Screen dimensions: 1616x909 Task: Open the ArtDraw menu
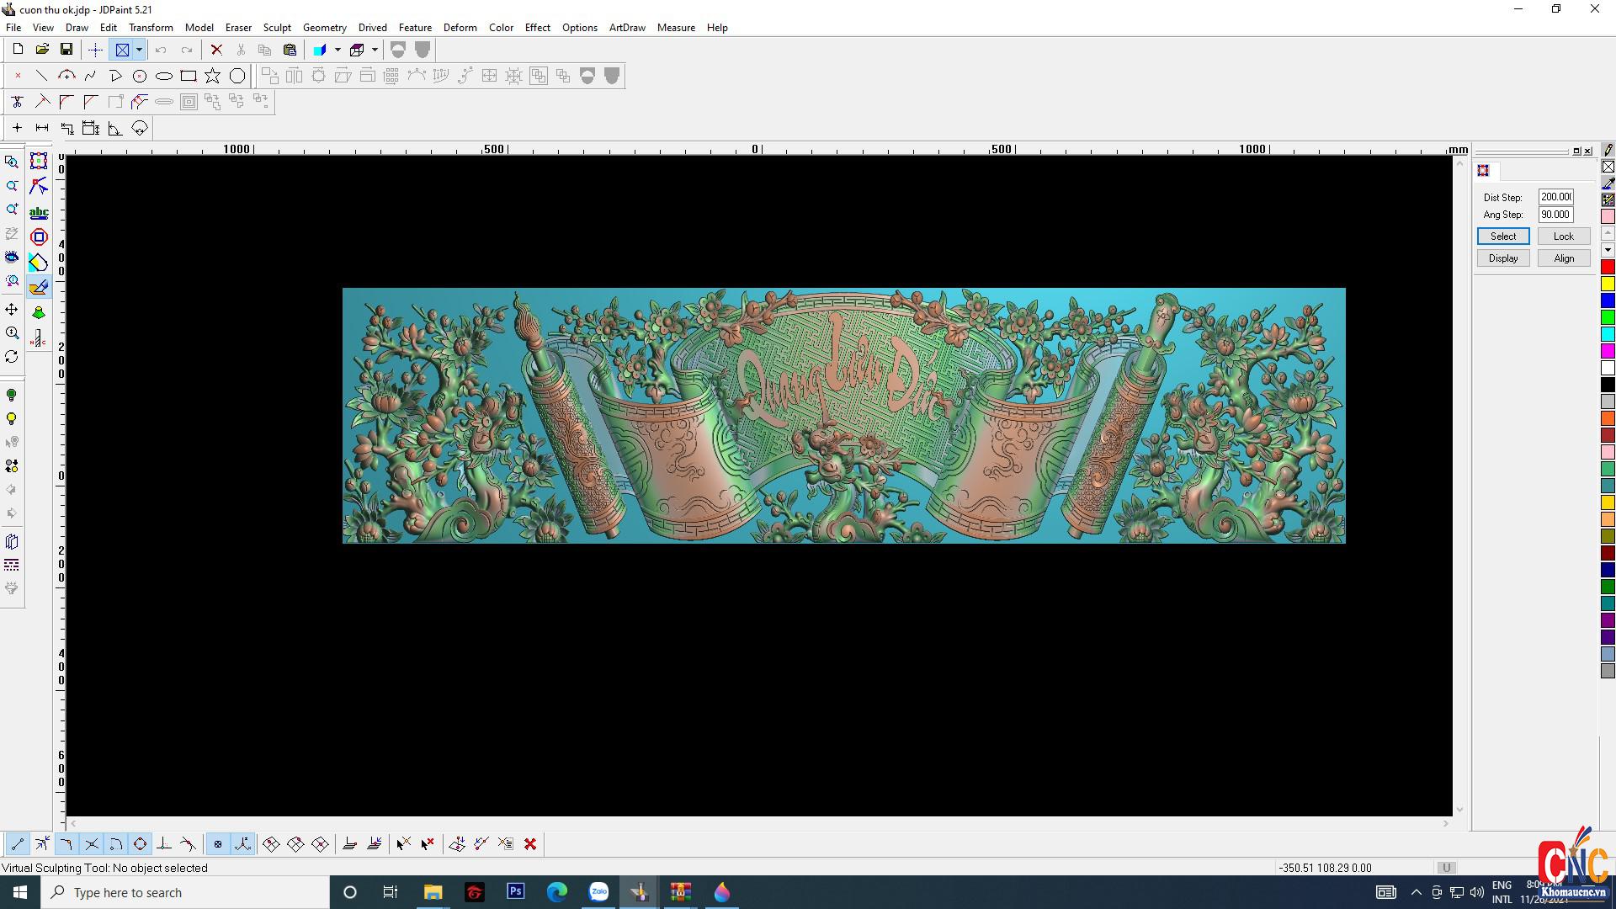pyautogui.click(x=627, y=28)
